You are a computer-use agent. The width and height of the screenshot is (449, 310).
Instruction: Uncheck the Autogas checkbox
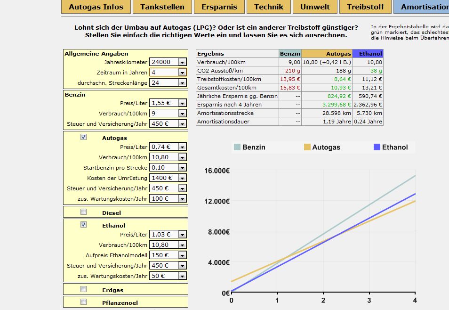[x=83, y=137]
